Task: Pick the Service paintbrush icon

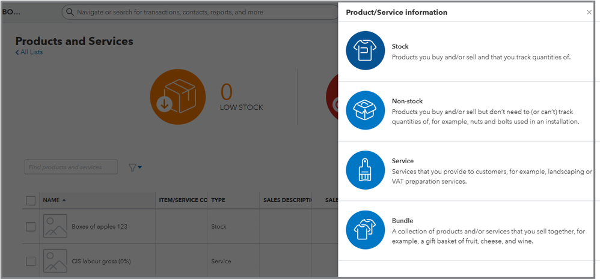Action: click(366, 170)
